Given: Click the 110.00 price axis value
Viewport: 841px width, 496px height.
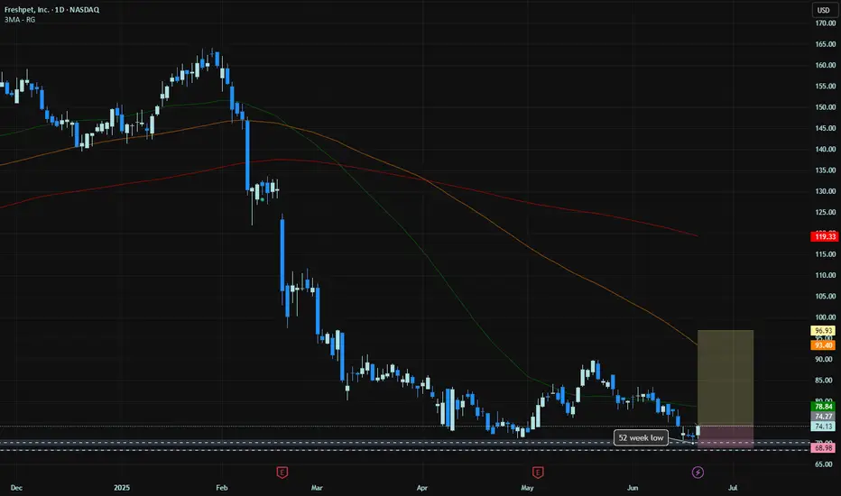Looking at the screenshot, I should coord(825,275).
